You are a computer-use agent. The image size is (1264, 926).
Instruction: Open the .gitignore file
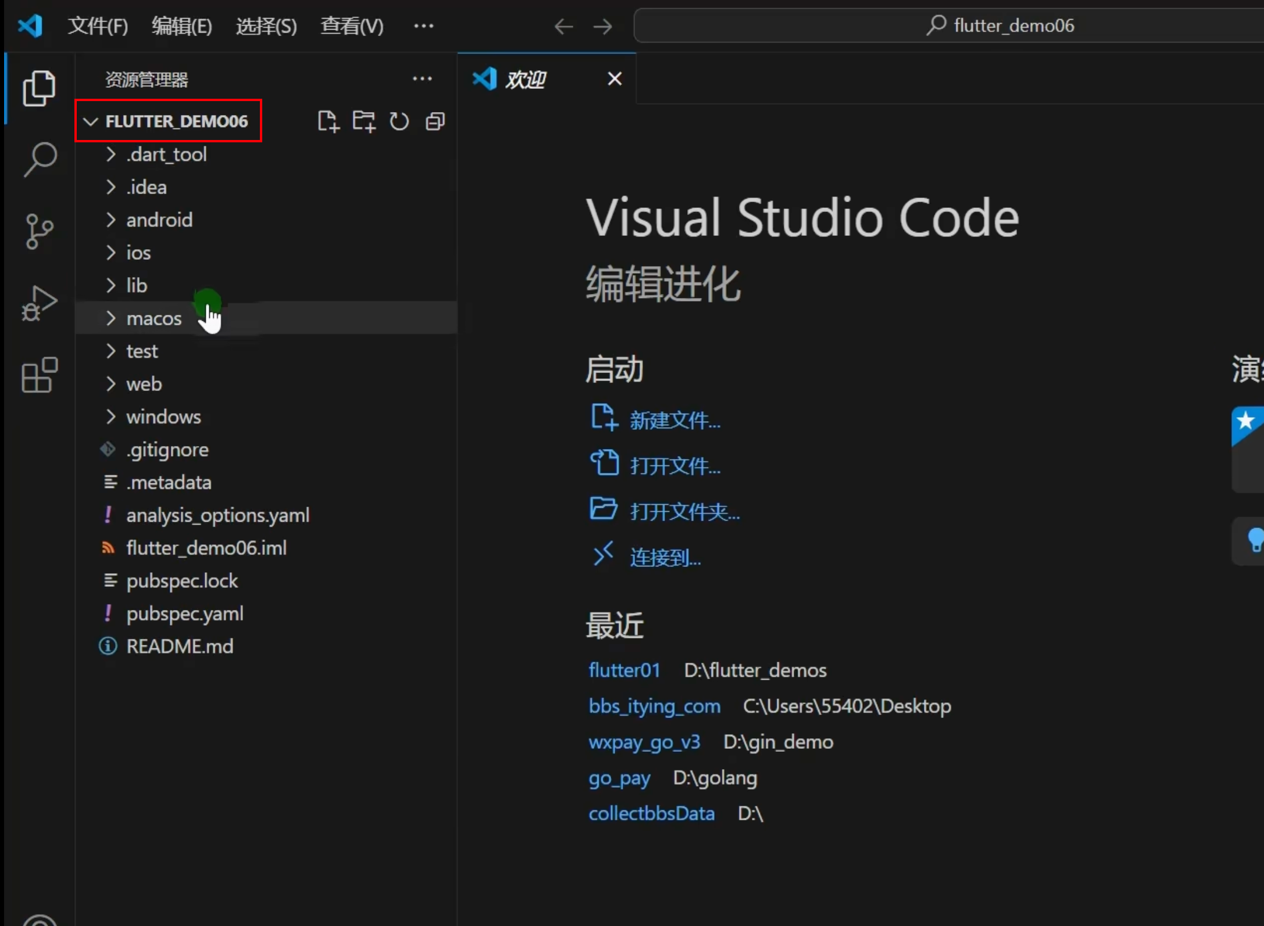[x=266, y=450]
